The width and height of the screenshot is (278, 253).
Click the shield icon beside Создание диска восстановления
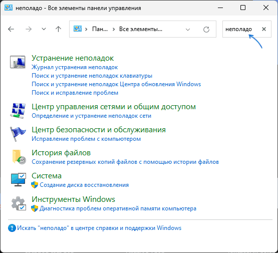(x=35, y=185)
